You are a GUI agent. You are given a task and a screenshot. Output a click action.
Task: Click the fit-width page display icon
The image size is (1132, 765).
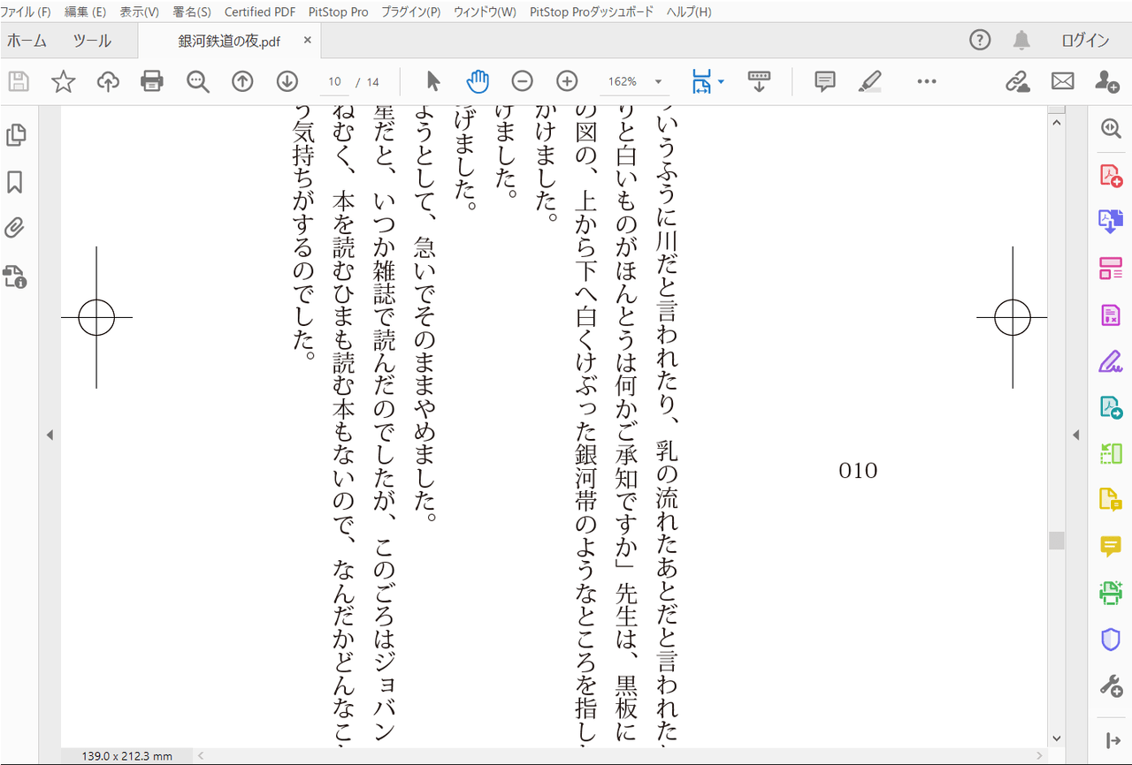pos(701,81)
